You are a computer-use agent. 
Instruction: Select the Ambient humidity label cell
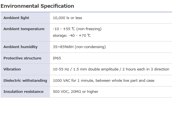[x=20, y=47]
